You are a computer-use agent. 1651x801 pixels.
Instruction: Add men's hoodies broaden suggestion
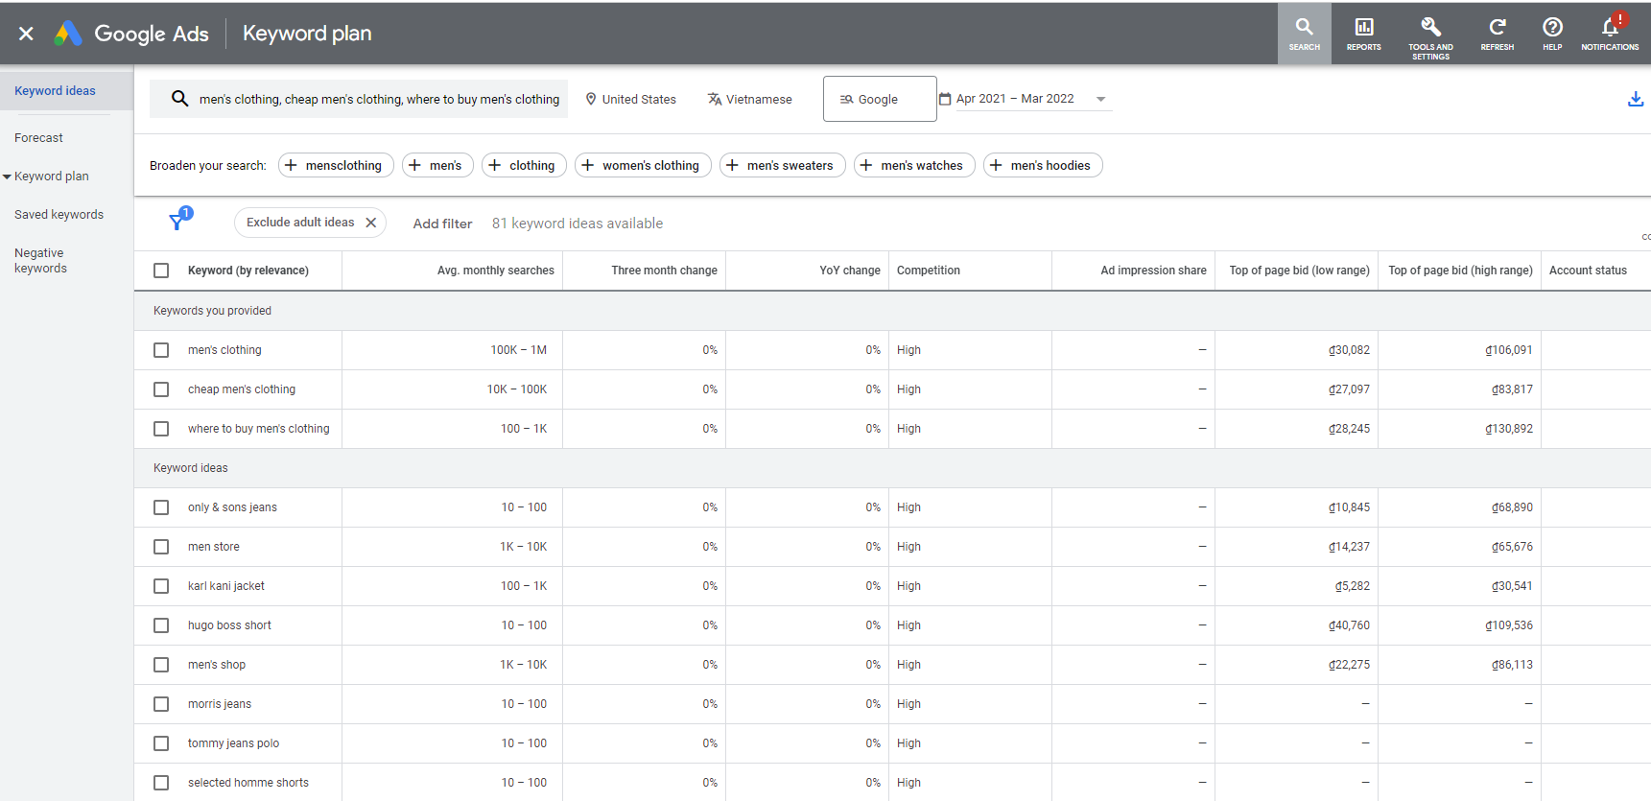(x=1043, y=165)
